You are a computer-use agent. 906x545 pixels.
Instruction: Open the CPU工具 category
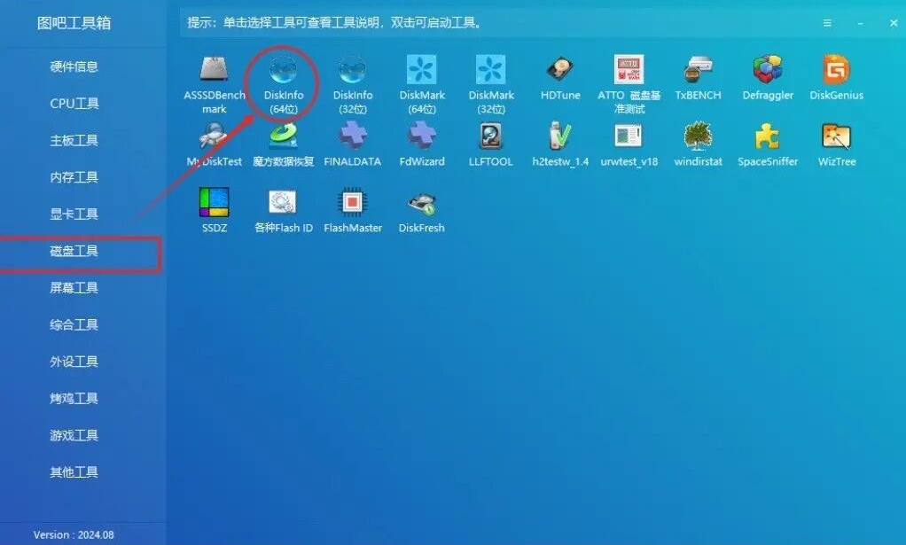(74, 104)
